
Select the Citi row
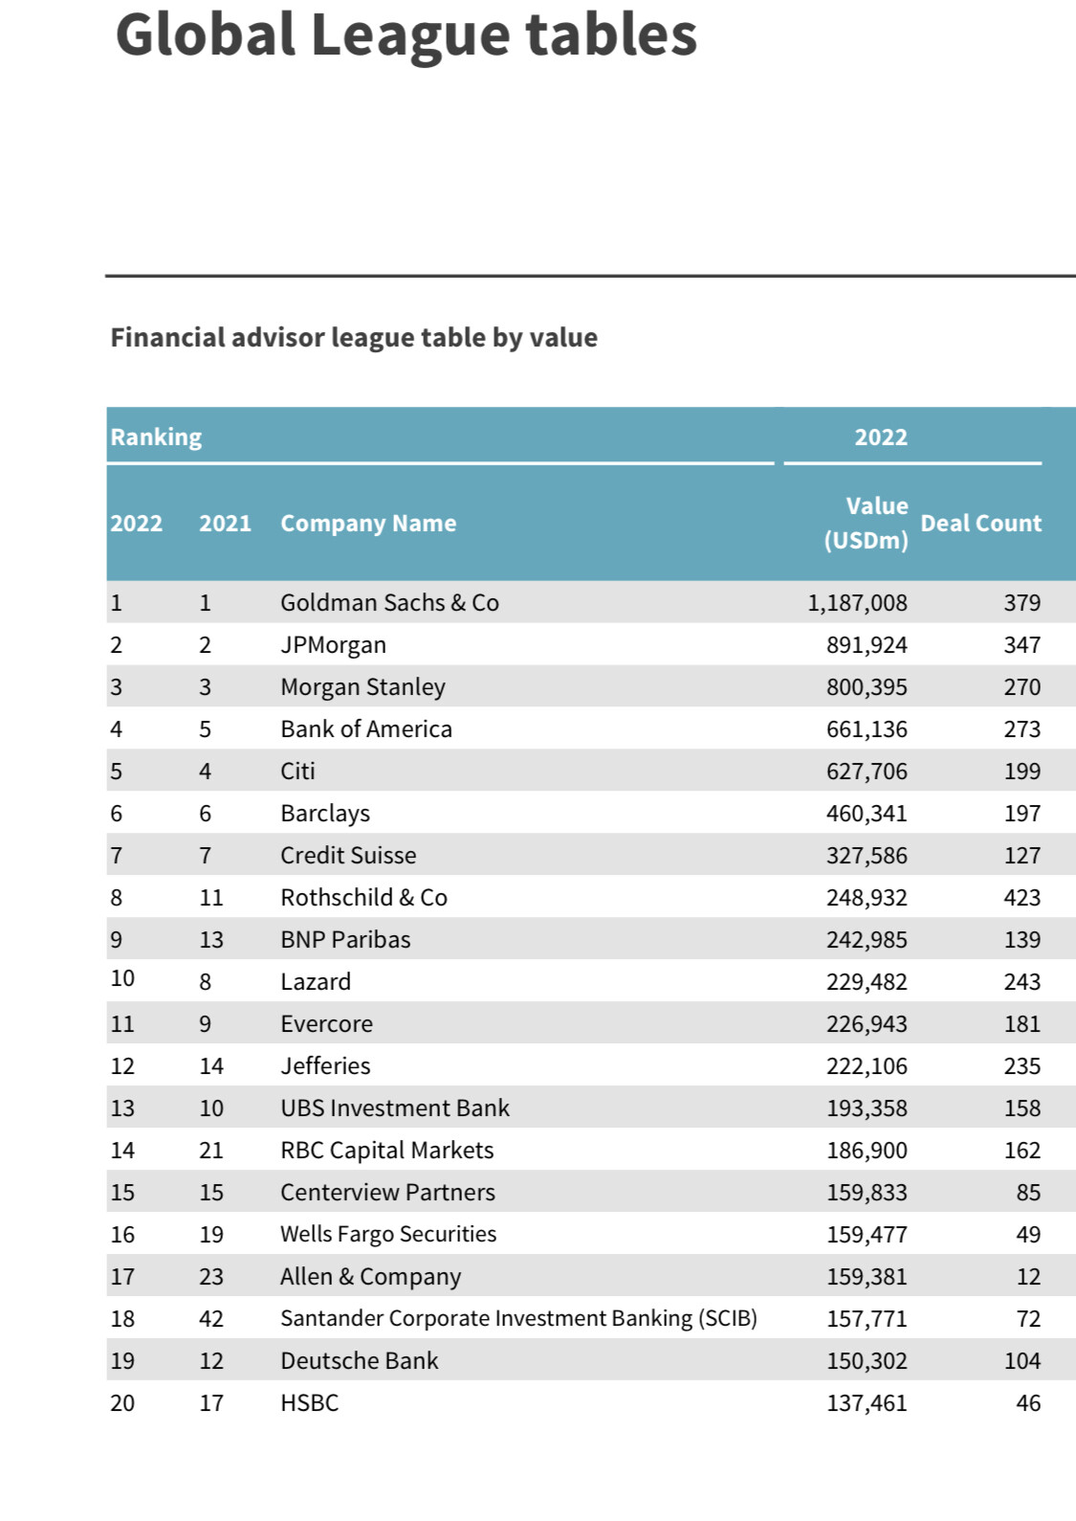pyautogui.click(x=591, y=771)
